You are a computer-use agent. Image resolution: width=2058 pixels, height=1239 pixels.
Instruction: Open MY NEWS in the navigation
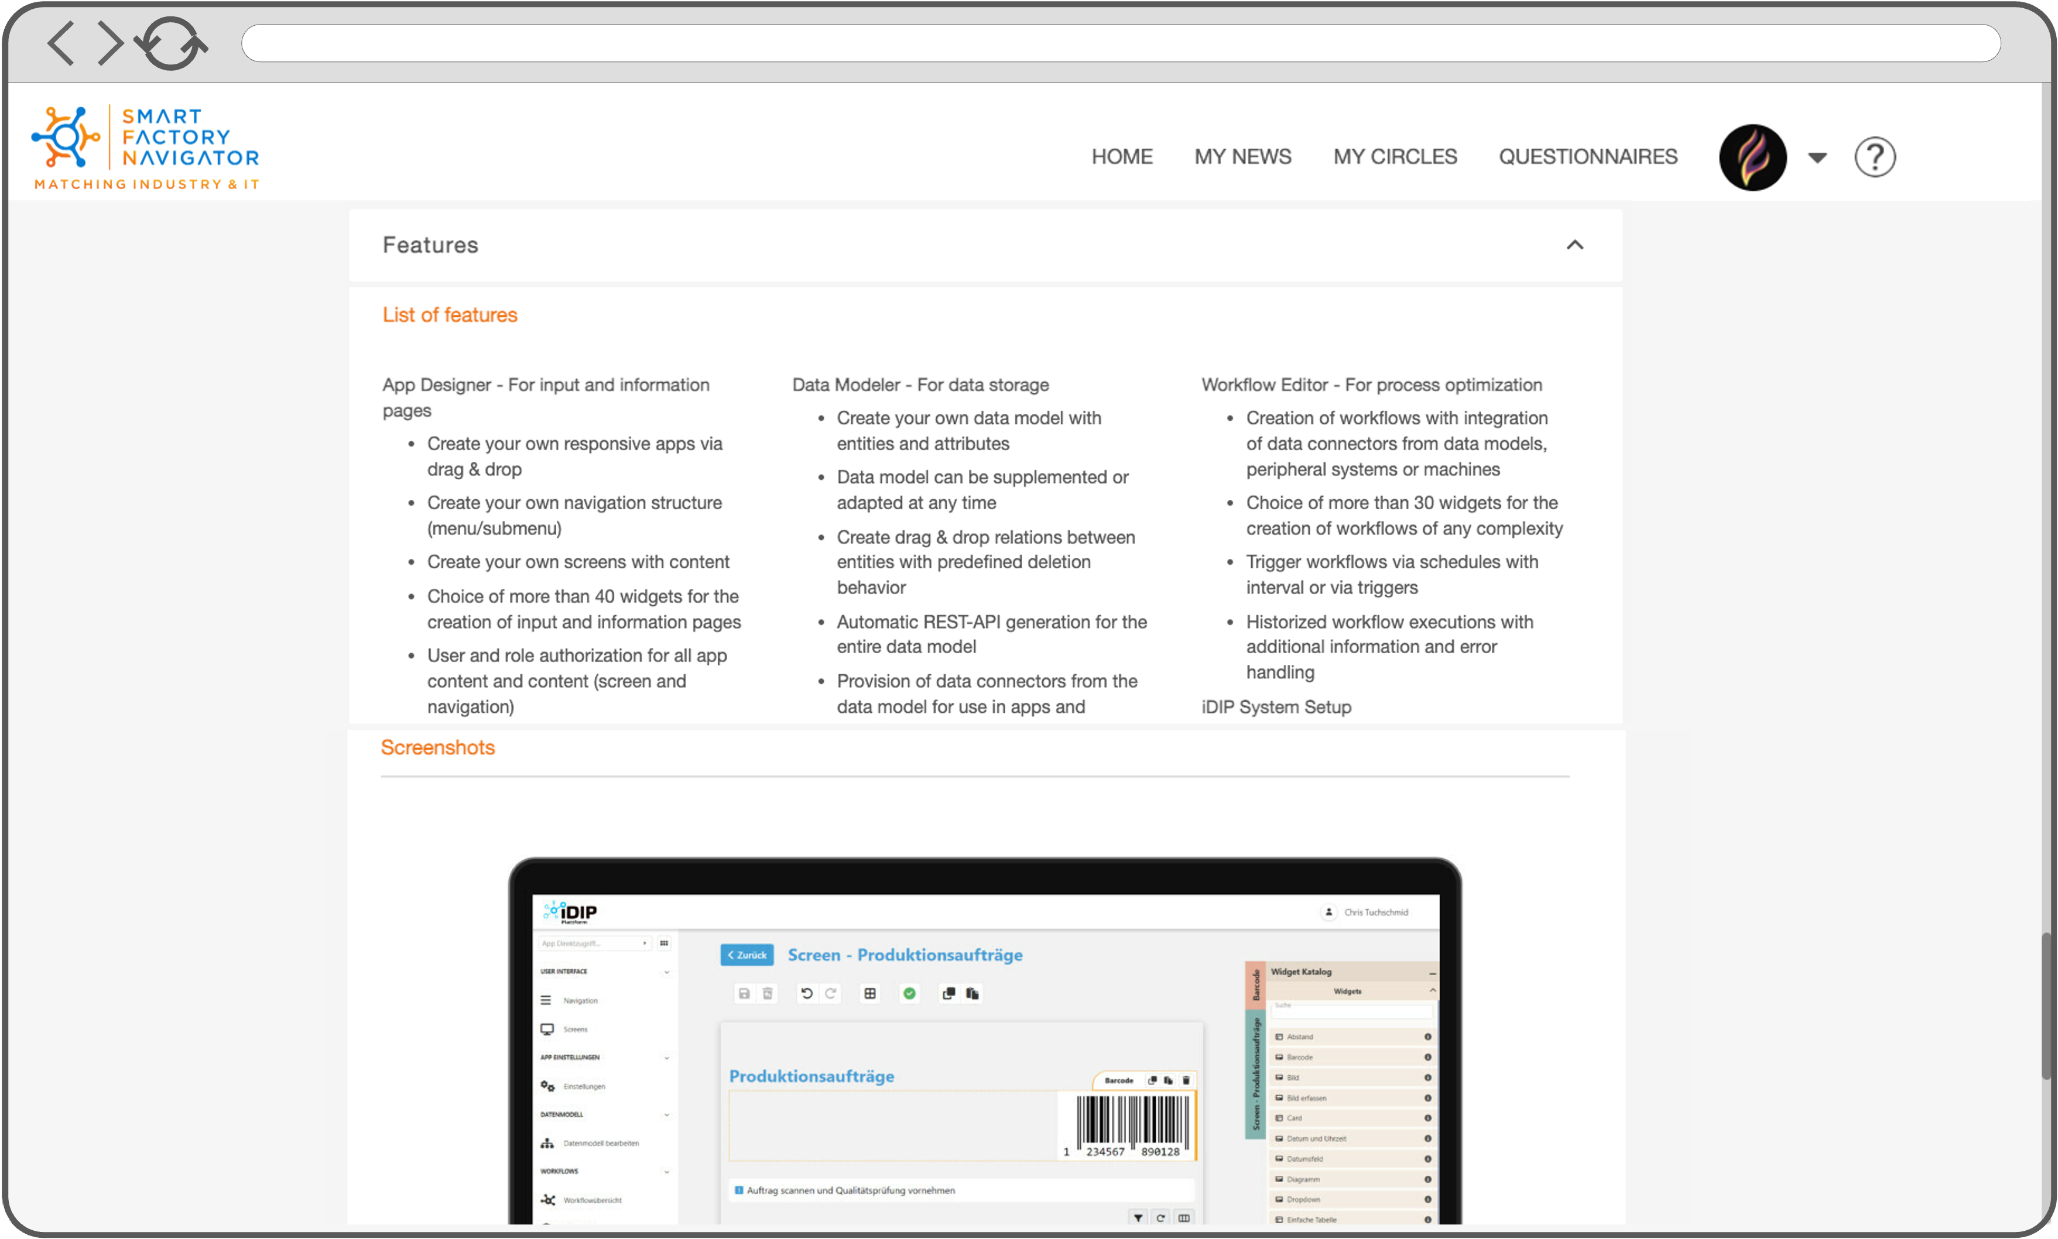point(1242,156)
